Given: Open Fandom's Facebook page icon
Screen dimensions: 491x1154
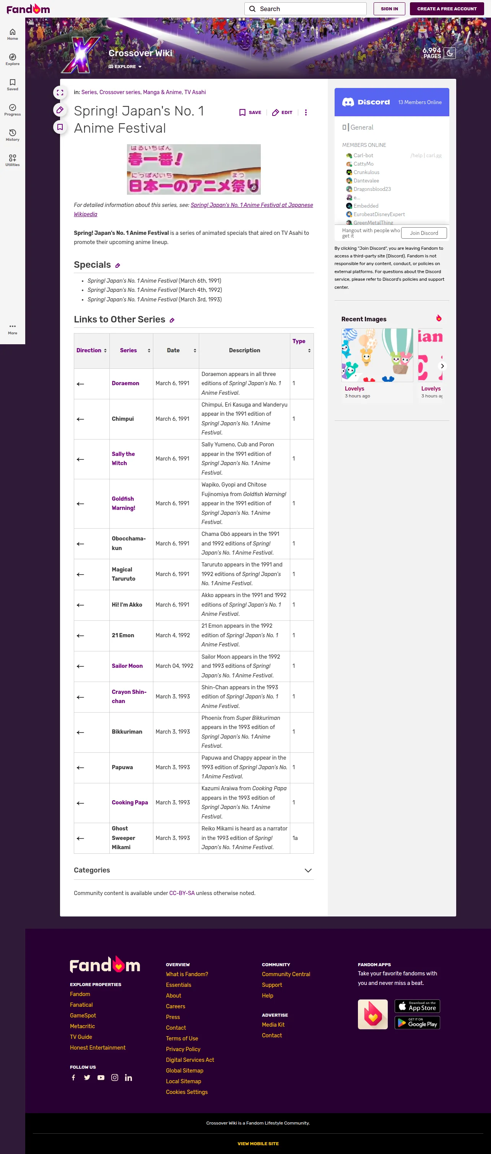Looking at the screenshot, I should click(x=73, y=1078).
